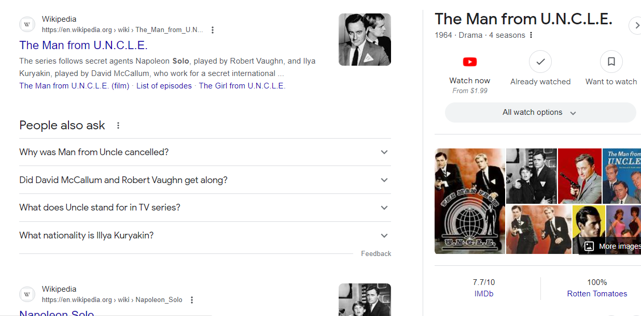
Task: Click the knowledge panel next arrow
Action: 635,25
